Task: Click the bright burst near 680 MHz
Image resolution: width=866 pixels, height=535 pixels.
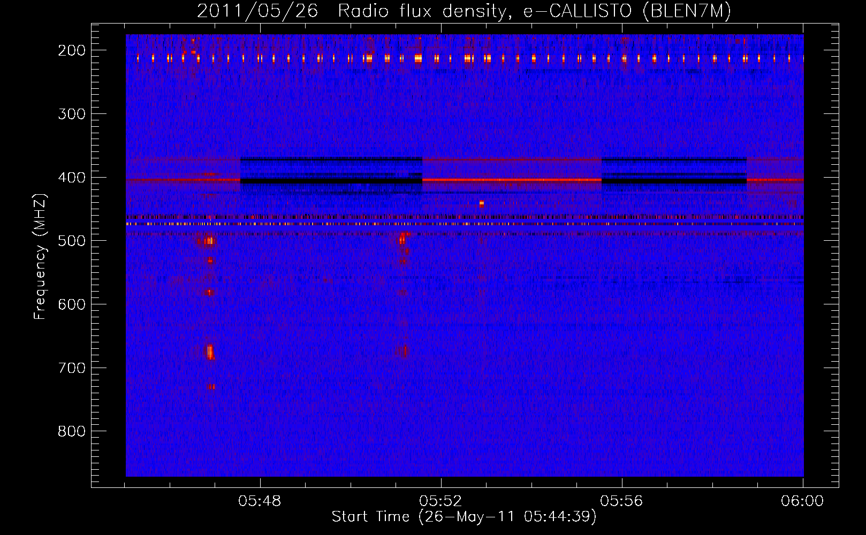Action: pyautogui.click(x=210, y=351)
